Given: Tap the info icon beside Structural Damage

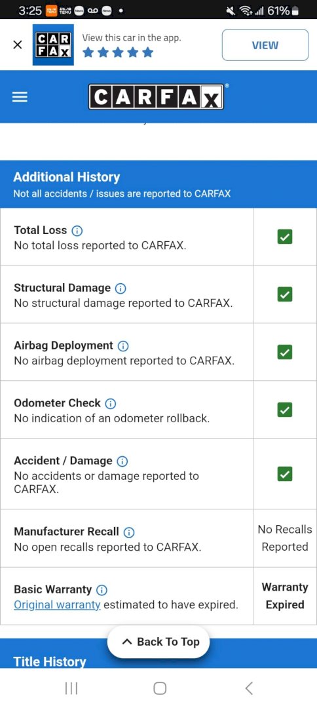Looking at the screenshot, I should pos(121,288).
